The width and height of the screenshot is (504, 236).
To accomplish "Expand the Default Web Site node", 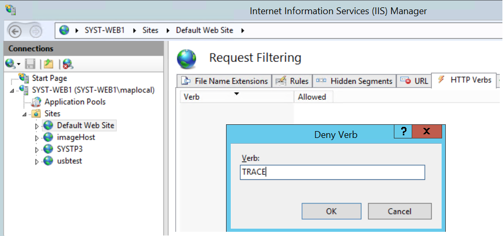I will 37,126.
